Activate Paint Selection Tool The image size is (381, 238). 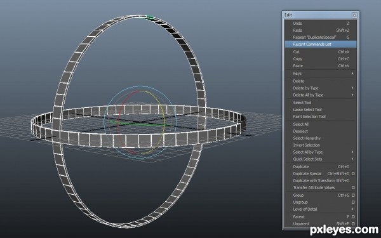click(x=321, y=117)
